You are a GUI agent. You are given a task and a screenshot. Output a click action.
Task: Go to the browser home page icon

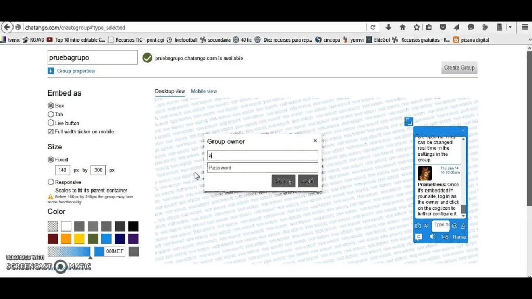(403, 28)
